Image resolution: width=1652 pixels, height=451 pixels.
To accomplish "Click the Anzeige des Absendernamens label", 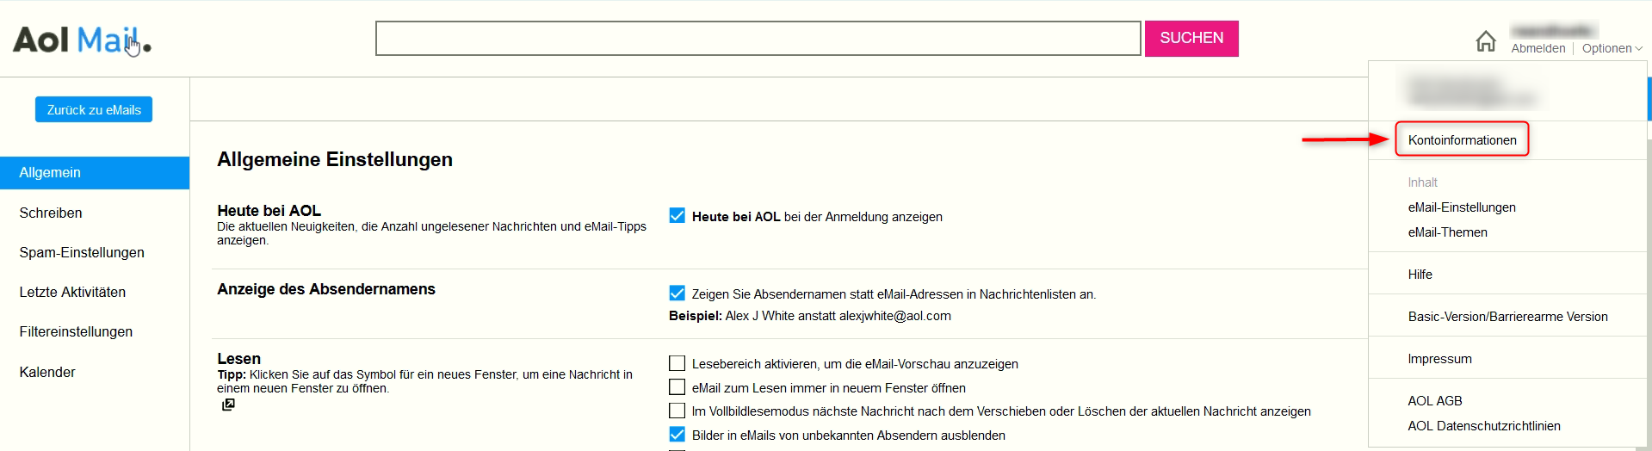I will [326, 289].
